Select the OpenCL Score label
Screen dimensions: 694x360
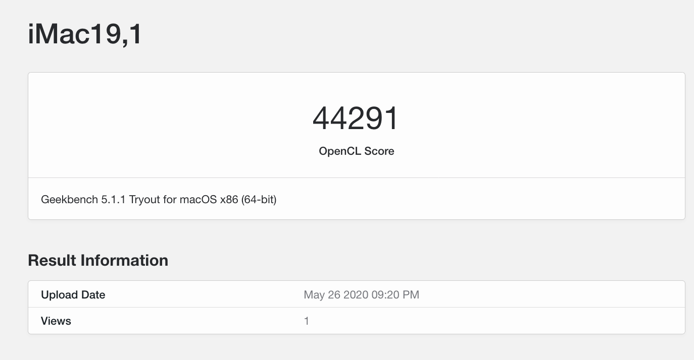click(356, 151)
